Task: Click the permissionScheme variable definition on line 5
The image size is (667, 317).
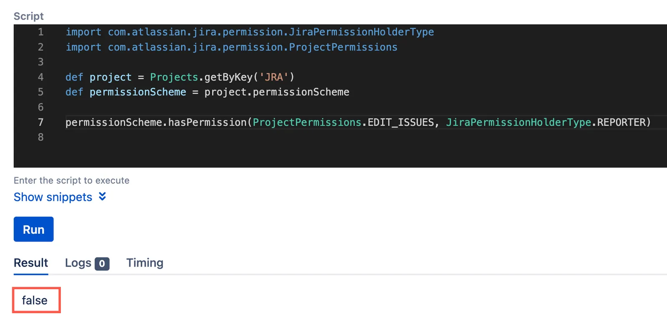Action: (138, 92)
